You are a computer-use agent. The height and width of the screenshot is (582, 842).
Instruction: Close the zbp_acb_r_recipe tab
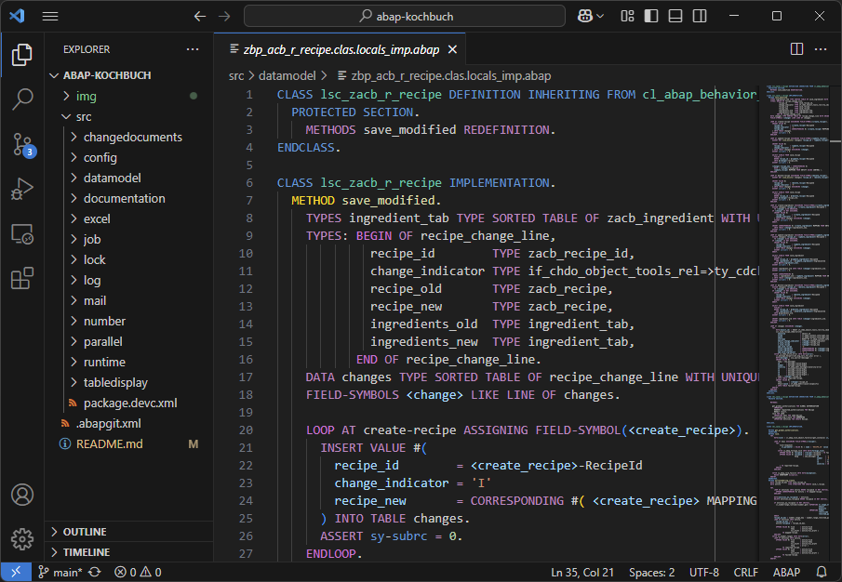453,49
